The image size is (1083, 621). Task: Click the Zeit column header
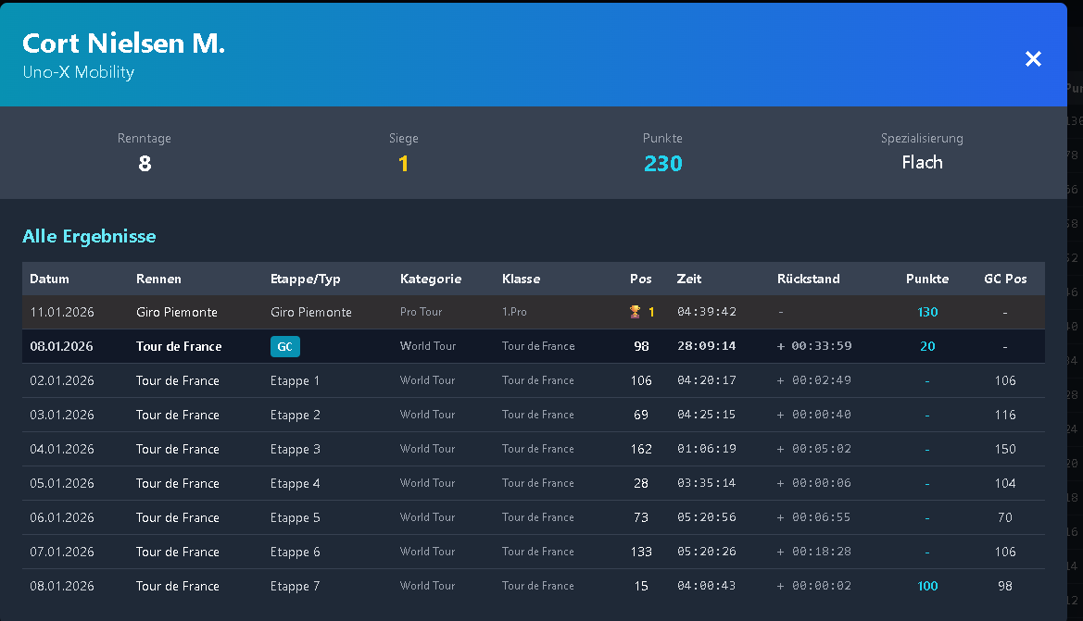[689, 279]
